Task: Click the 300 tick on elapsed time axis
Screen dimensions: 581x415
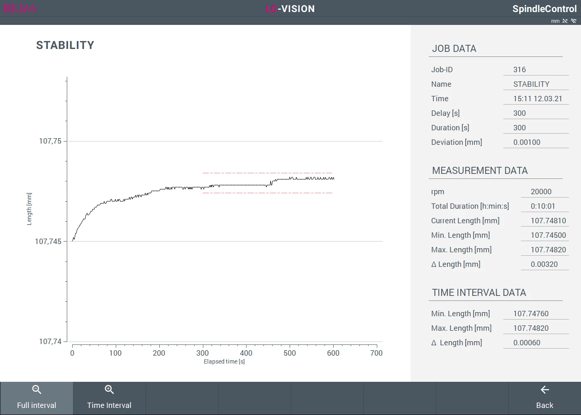Action: (x=203, y=353)
